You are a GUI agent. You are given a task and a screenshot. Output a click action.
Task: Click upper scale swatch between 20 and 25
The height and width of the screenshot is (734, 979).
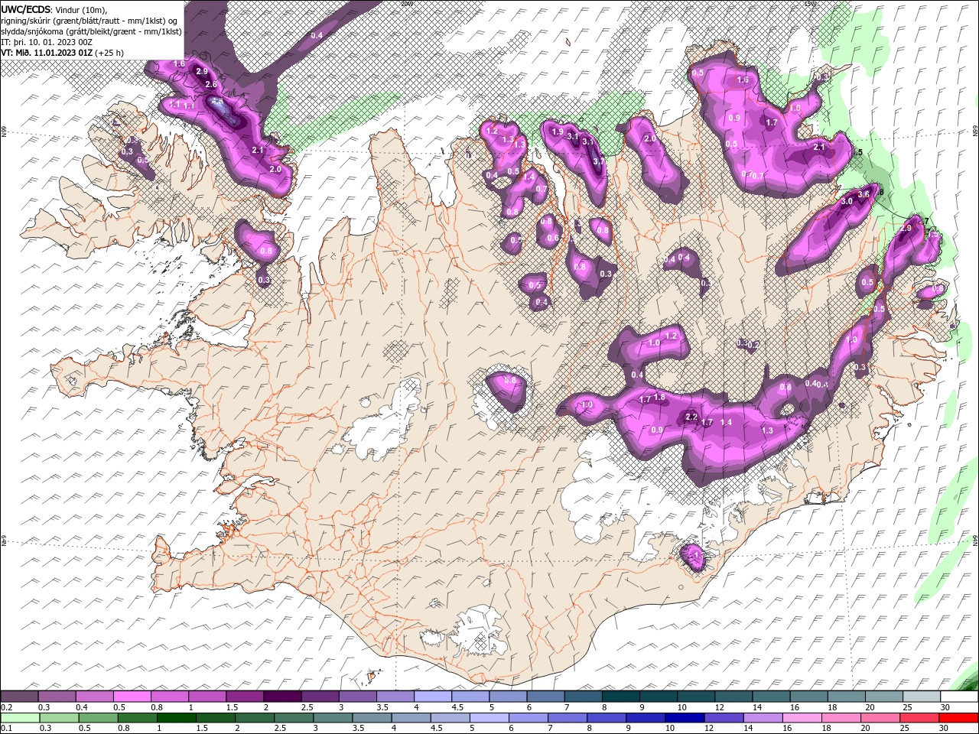click(884, 697)
